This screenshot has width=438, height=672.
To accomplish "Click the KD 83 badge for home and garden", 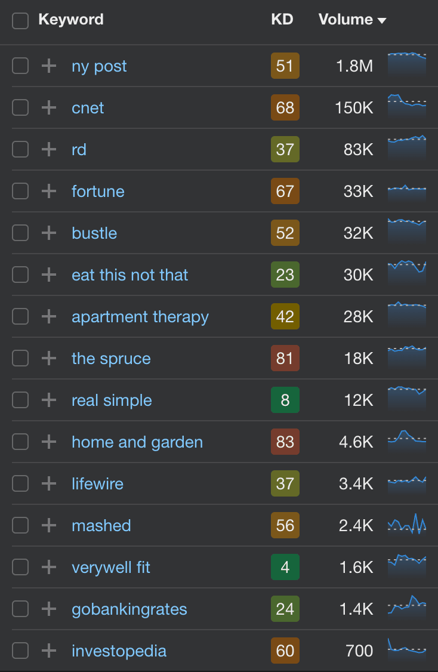I will point(285,442).
